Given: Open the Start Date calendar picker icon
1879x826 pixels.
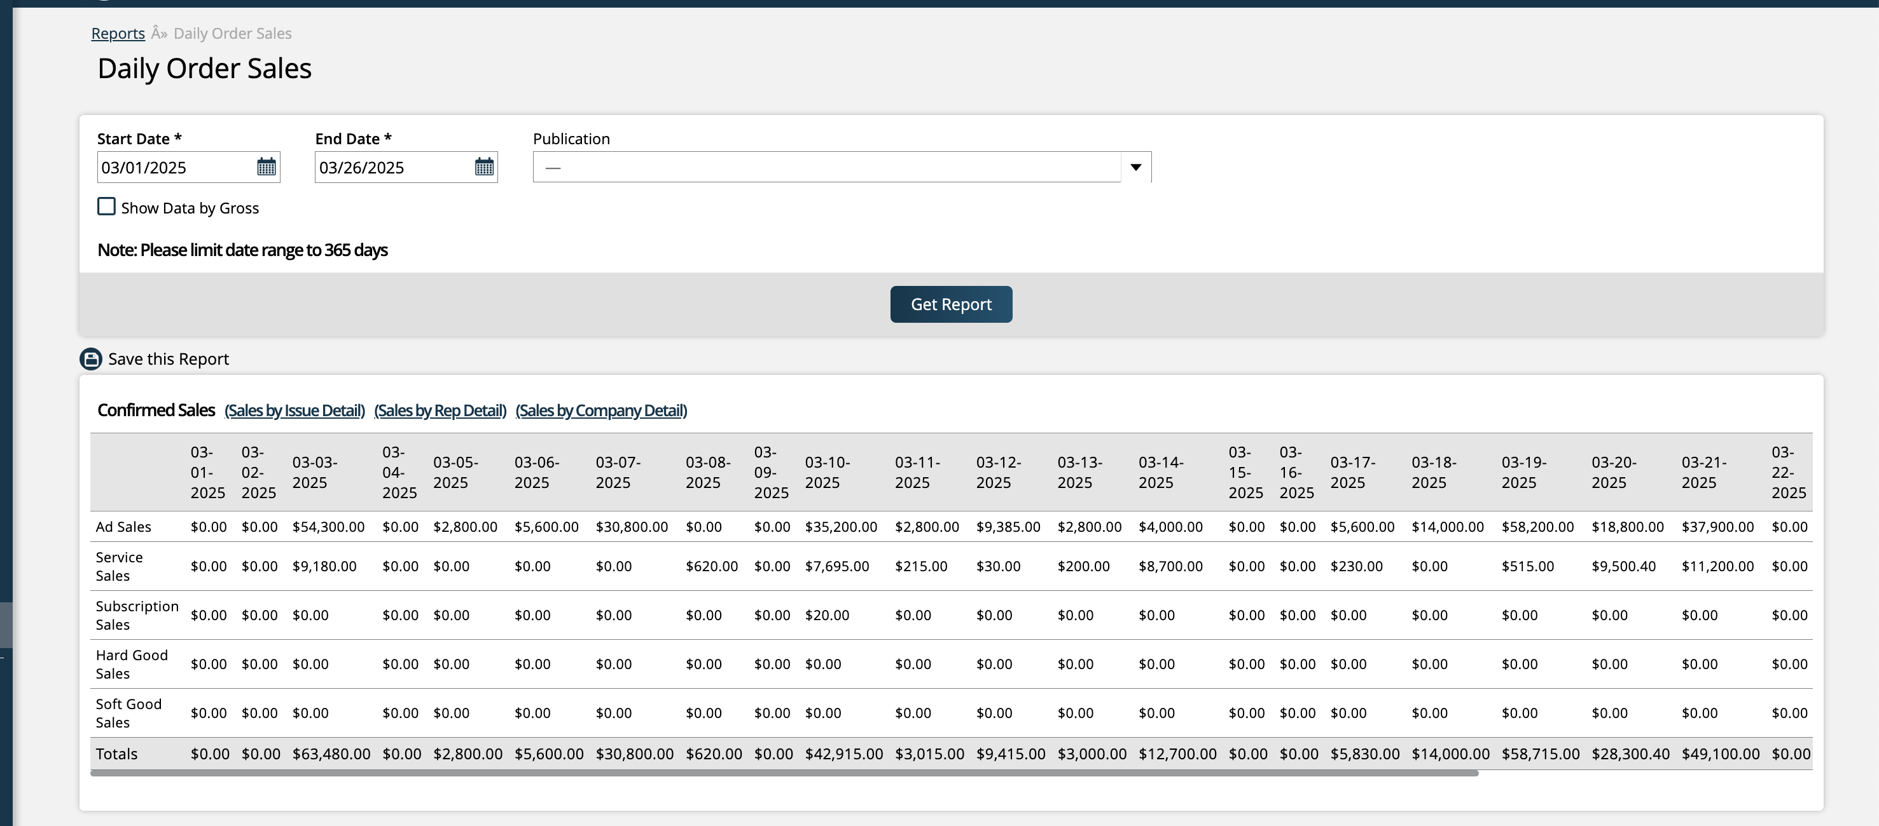Looking at the screenshot, I should [267, 167].
